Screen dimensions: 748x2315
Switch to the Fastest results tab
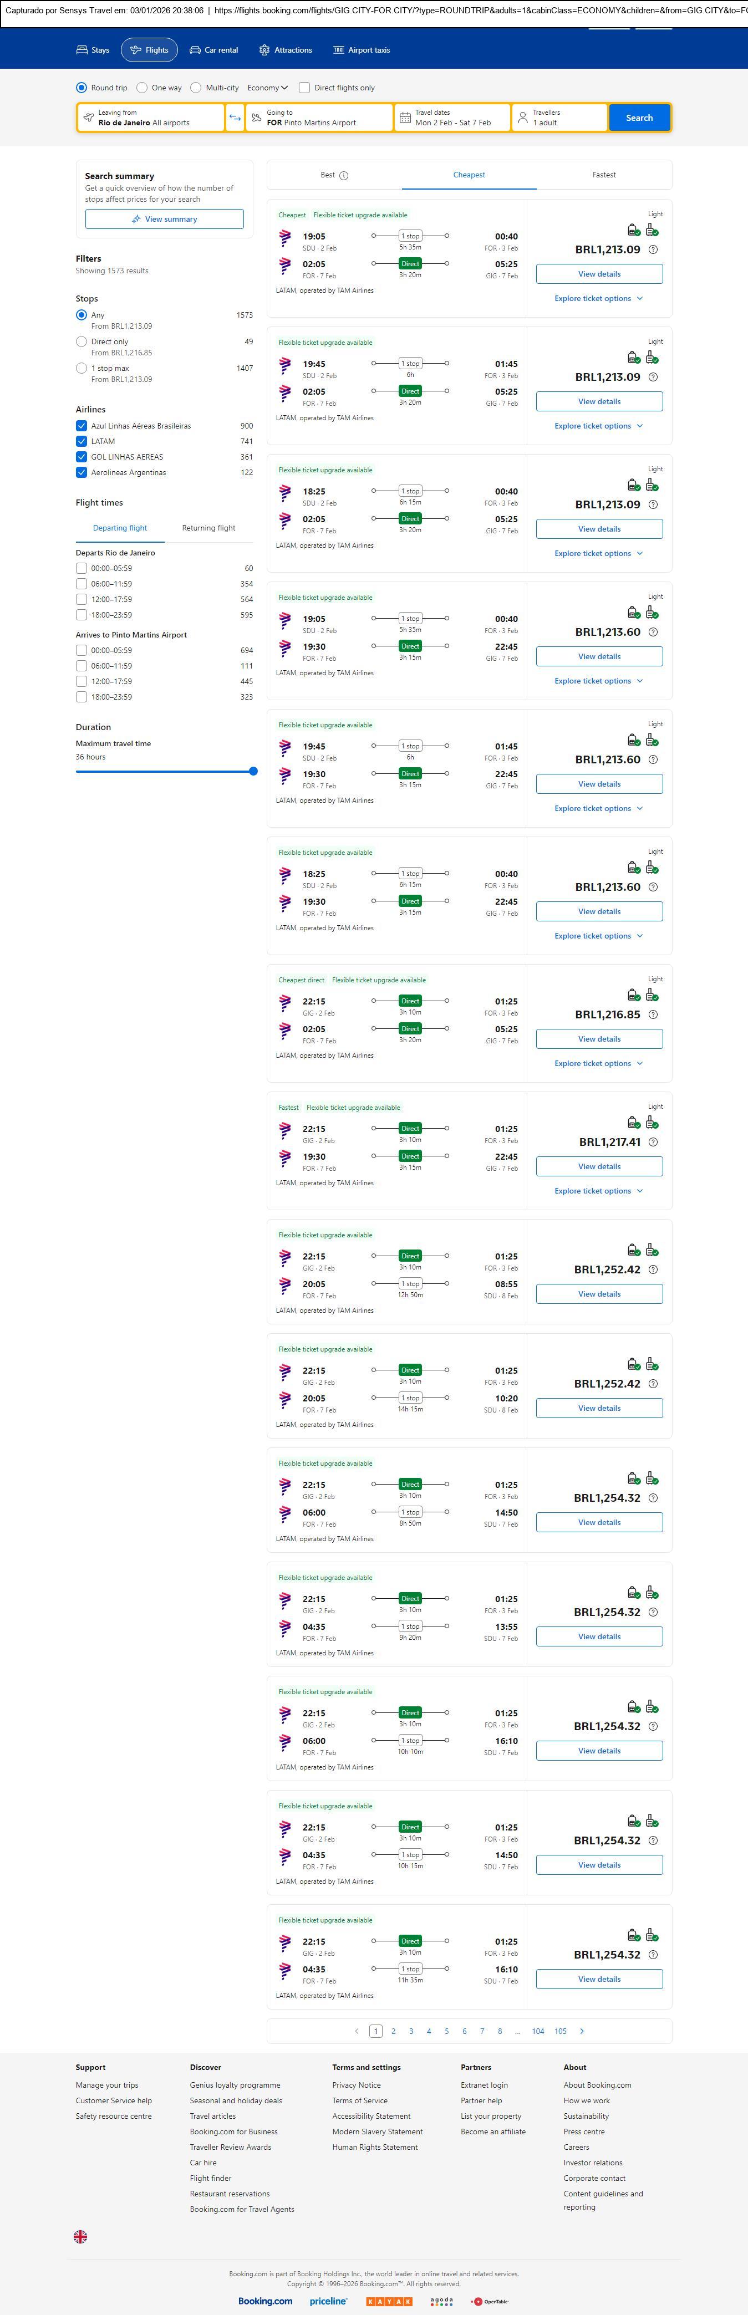[604, 175]
